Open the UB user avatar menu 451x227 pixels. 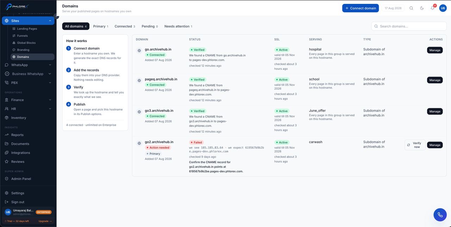[x=443, y=8]
